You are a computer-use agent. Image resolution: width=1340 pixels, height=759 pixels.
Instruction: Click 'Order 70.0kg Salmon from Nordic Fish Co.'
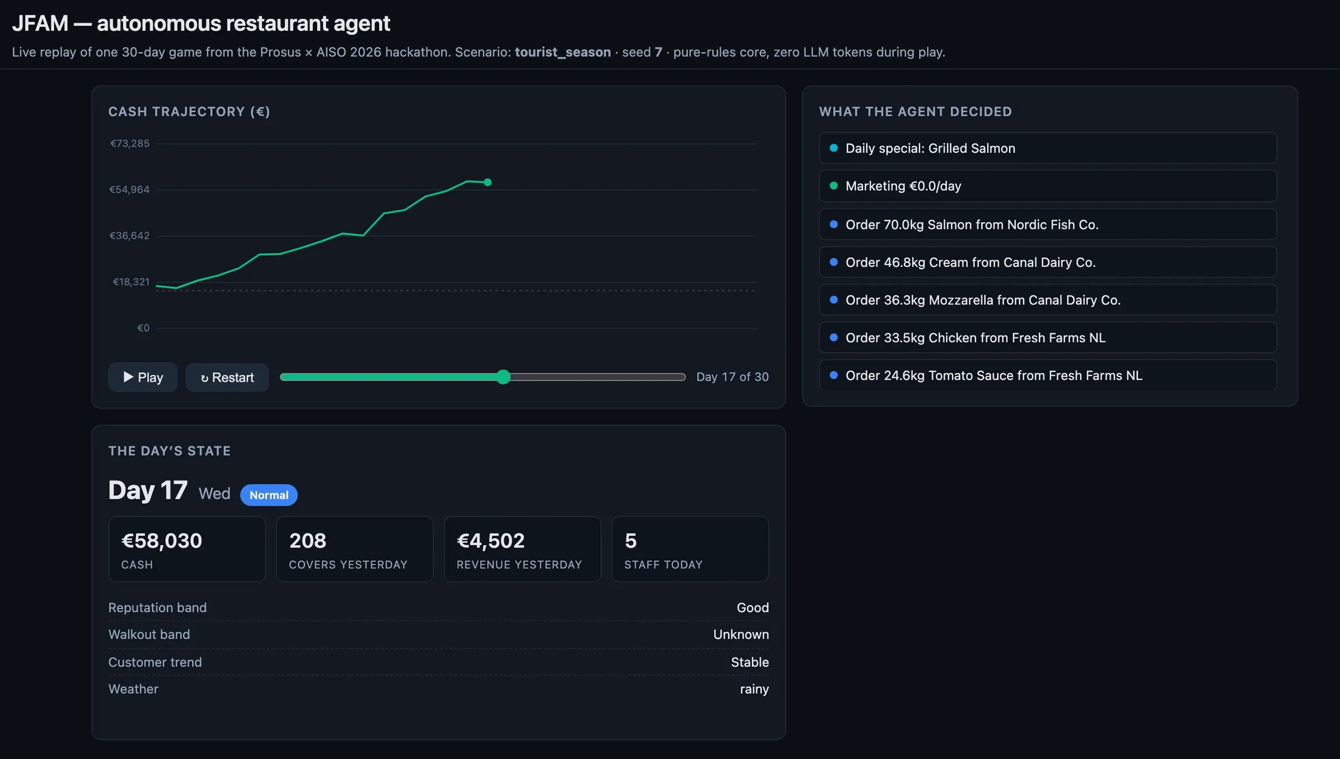pos(1047,224)
